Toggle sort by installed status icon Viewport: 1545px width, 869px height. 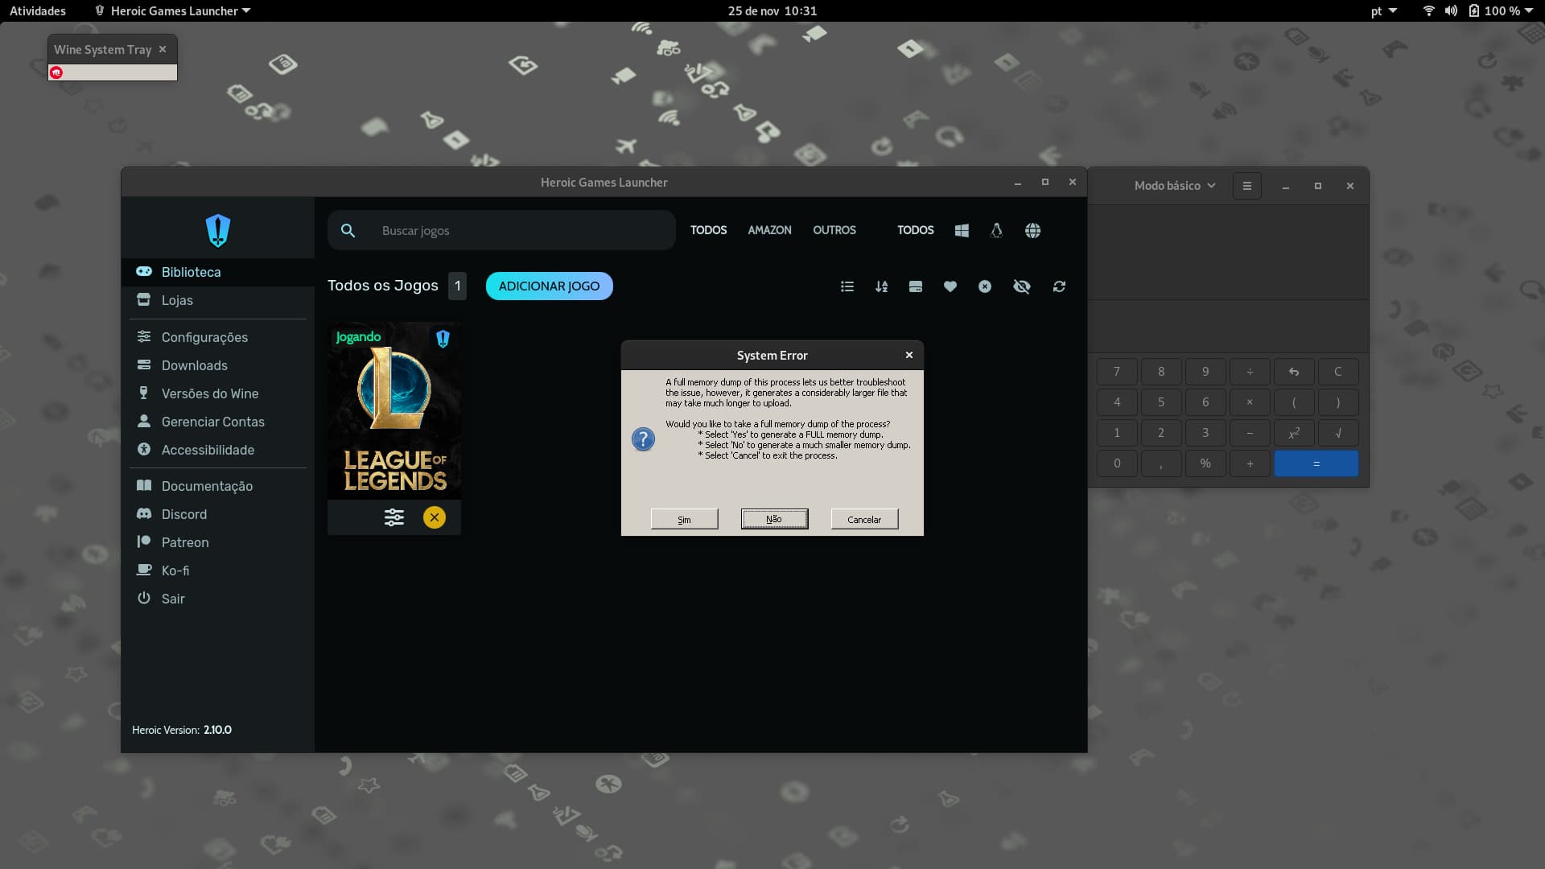916,286
